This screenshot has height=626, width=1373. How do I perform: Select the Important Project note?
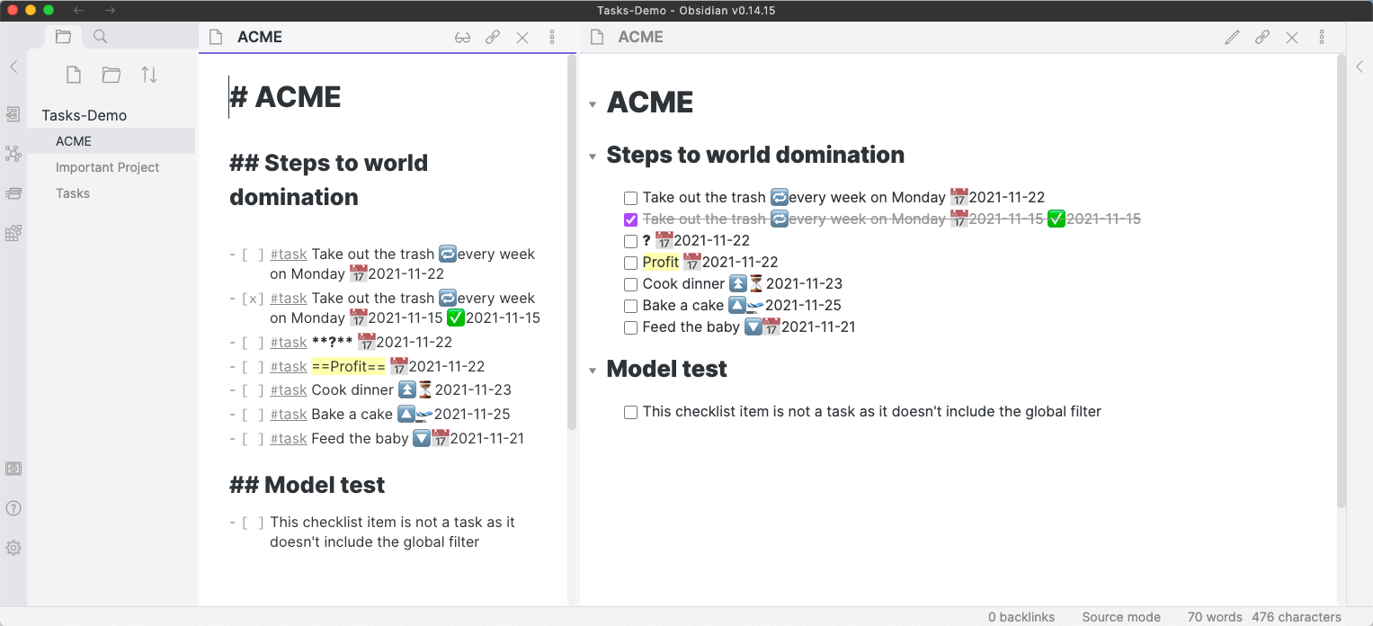(x=107, y=167)
